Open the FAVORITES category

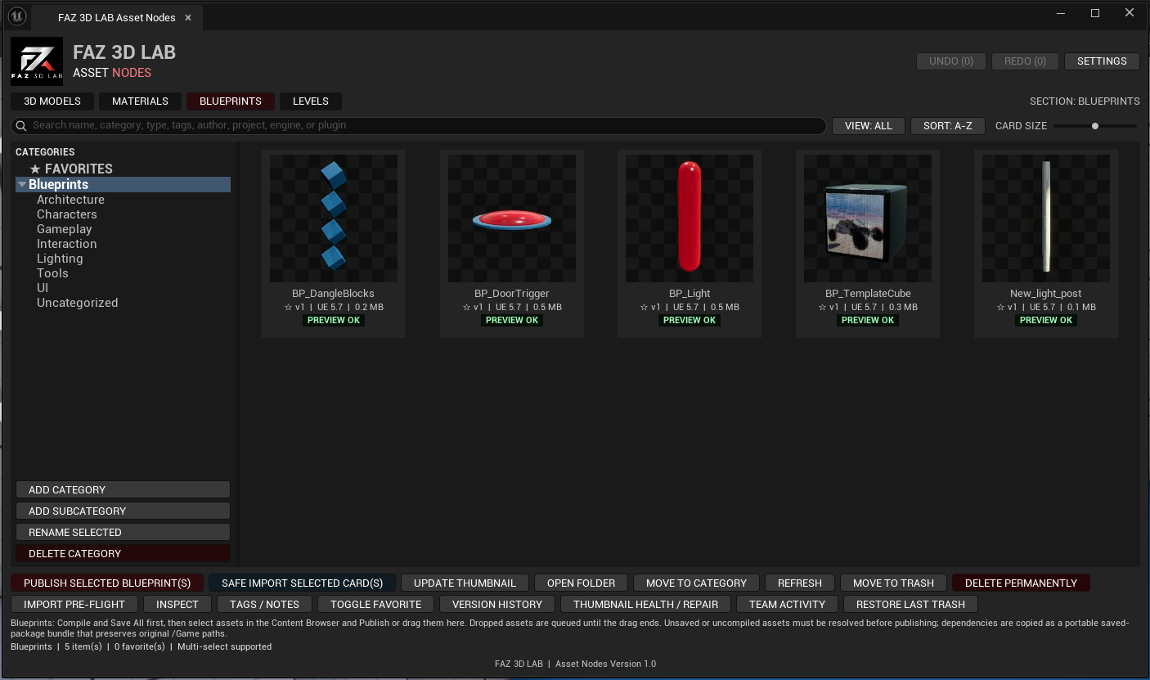click(71, 169)
